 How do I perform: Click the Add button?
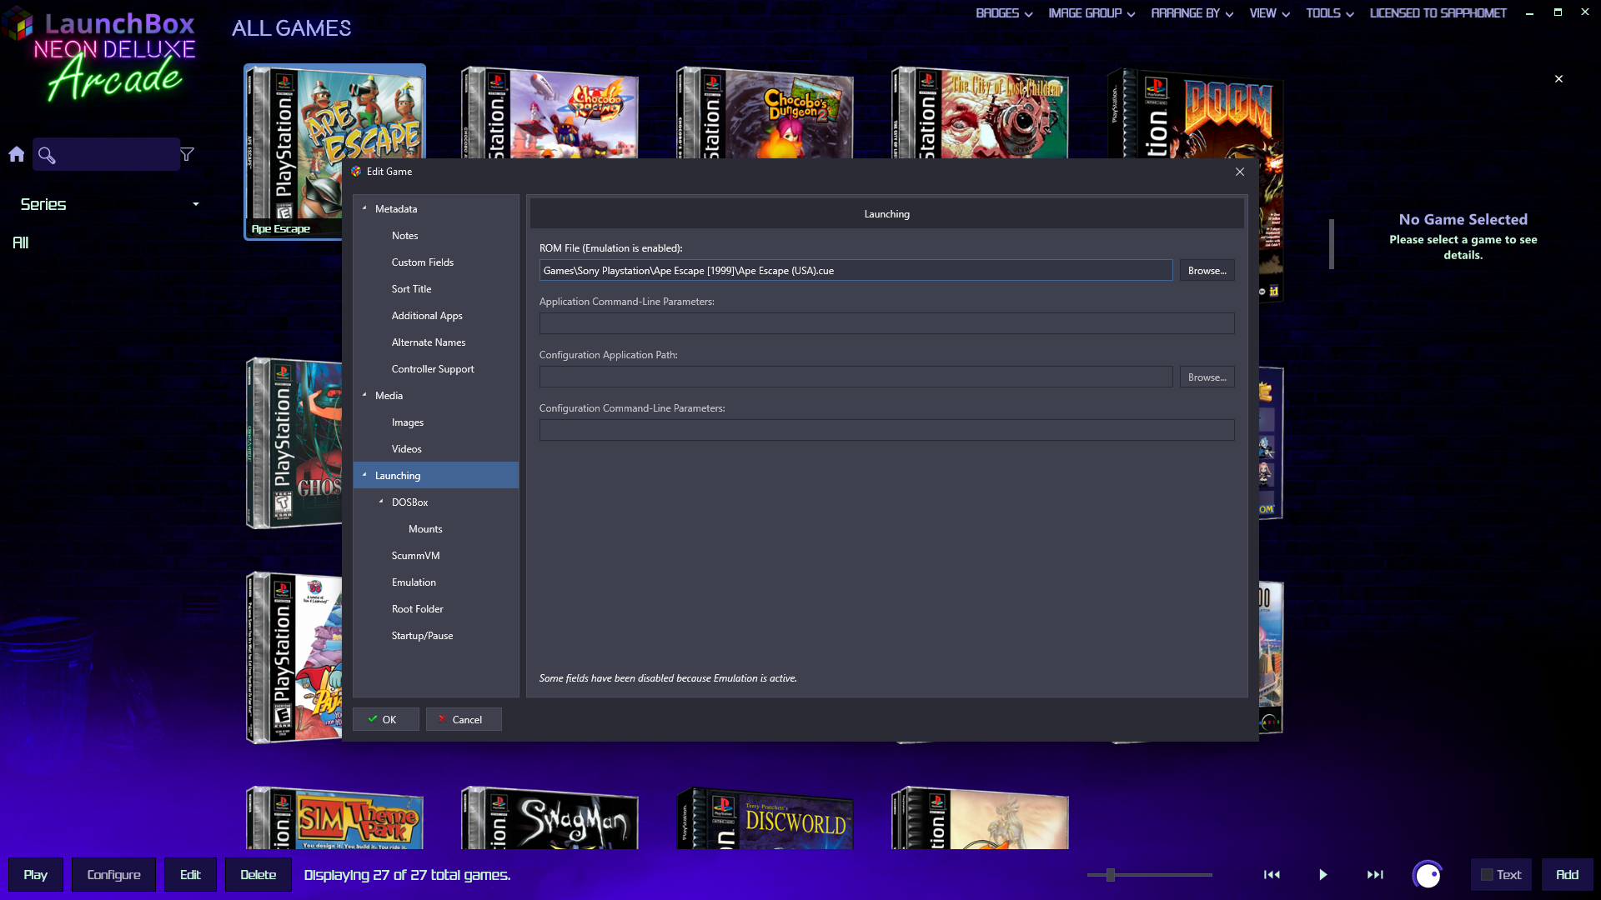pos(1567,875)
